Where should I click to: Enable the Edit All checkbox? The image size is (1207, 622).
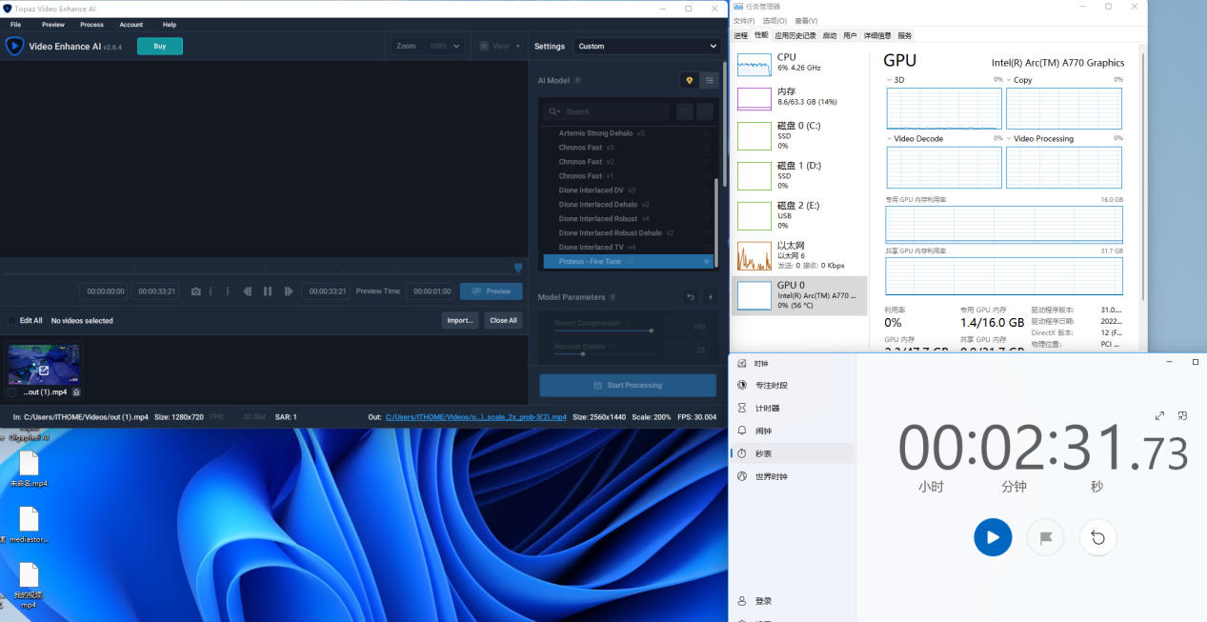pos(12,321)
